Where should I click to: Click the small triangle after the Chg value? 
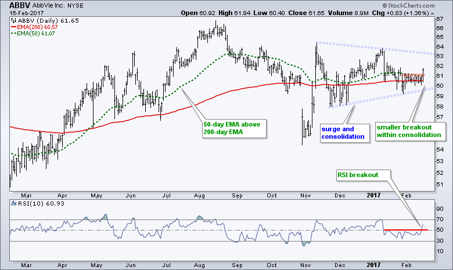432,13
